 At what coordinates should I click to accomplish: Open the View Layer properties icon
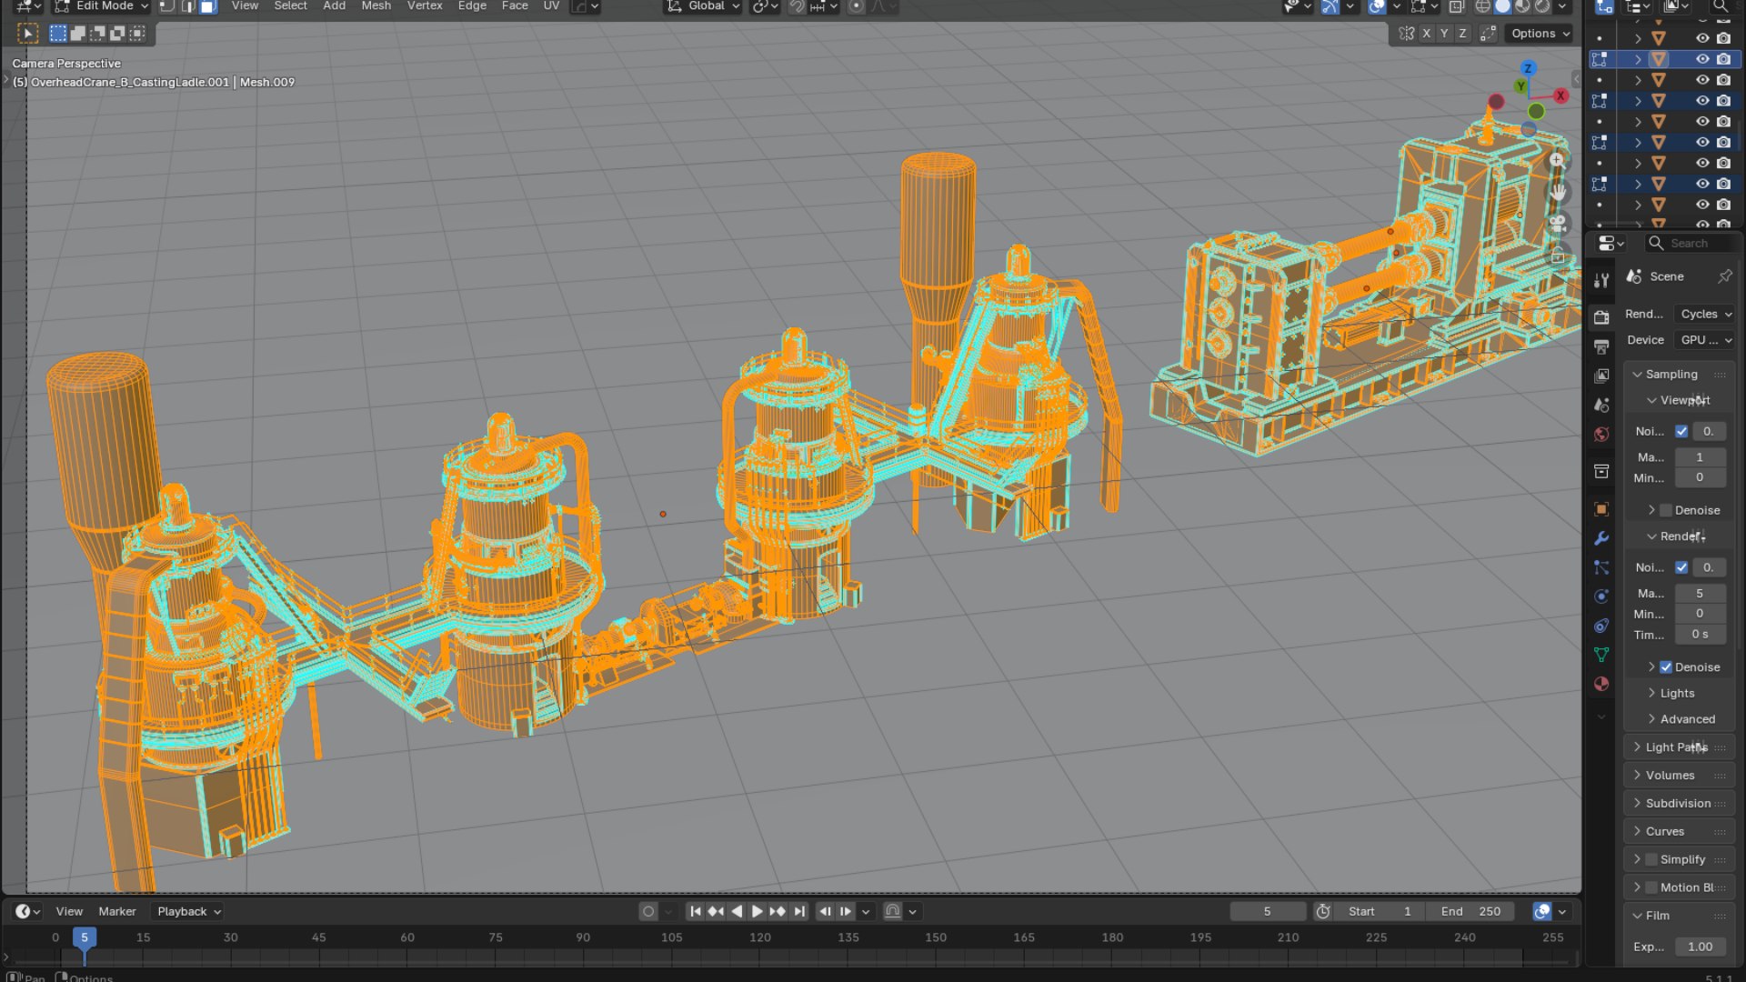click(x=1601, y=376)
